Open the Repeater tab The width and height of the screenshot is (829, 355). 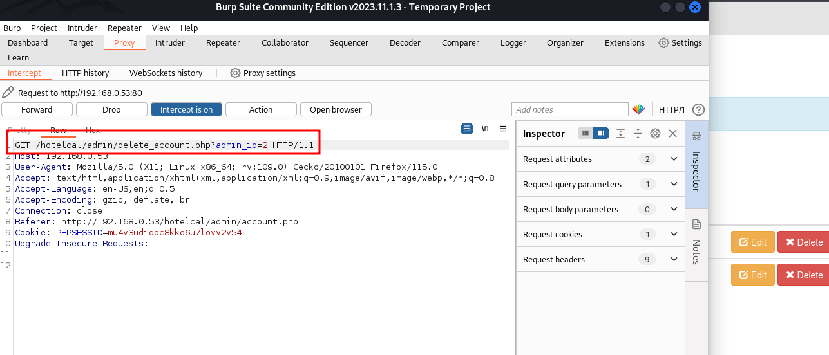click(x=223, y=42)
